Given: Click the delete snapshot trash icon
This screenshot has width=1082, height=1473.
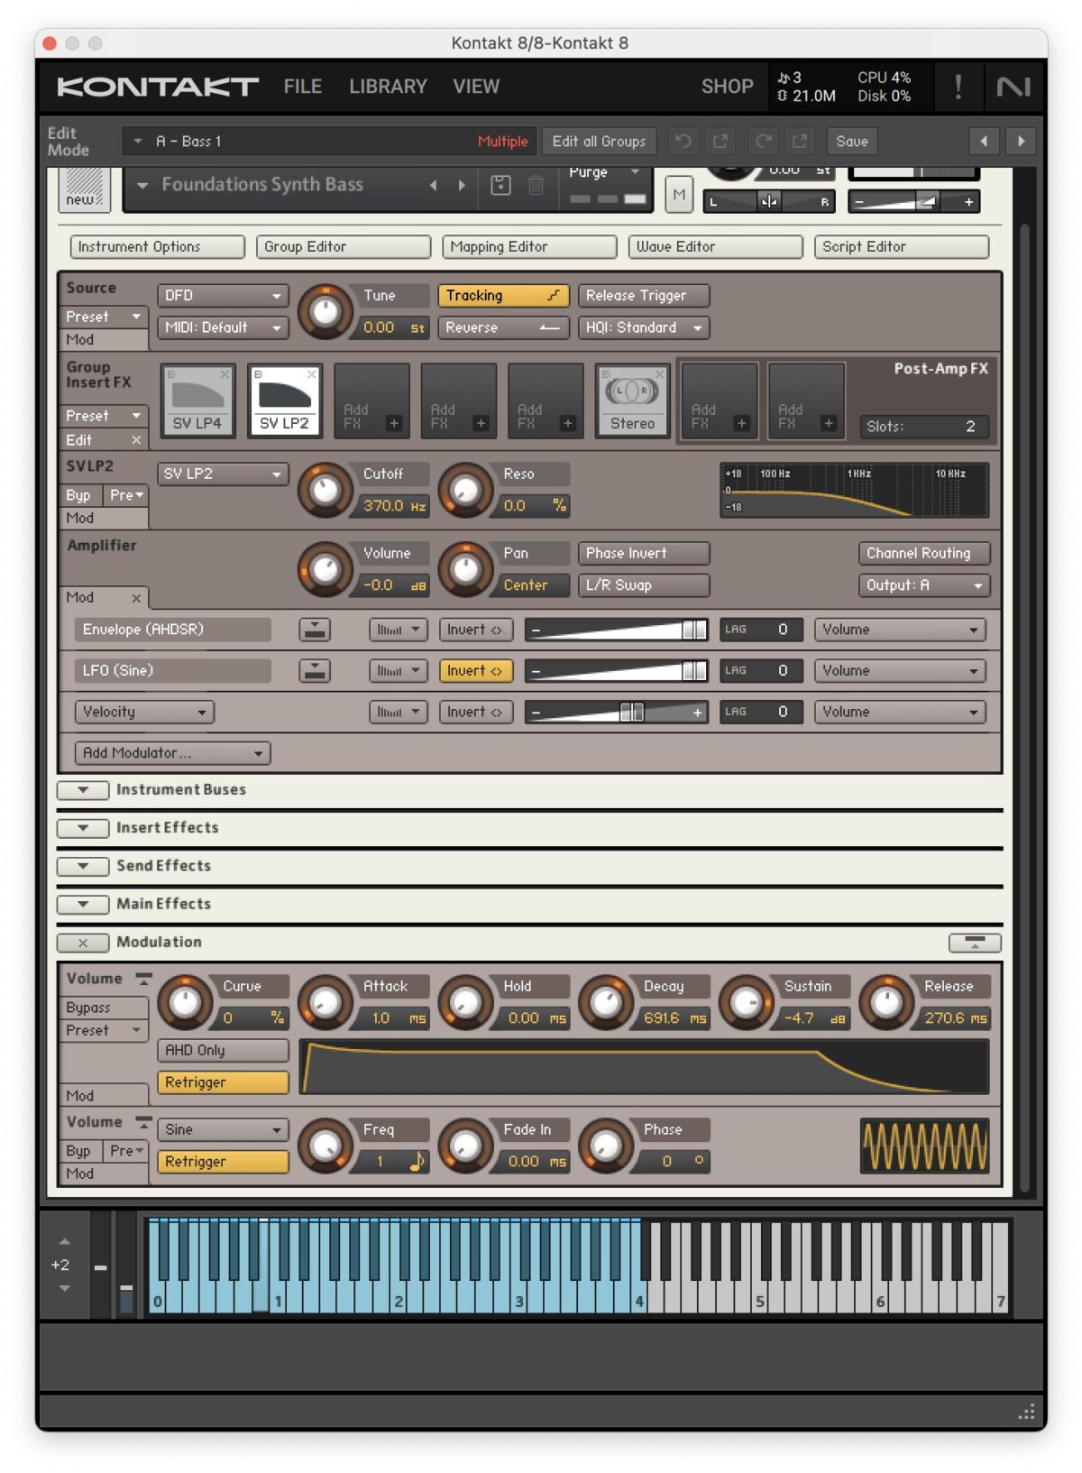Looking at the screenshot, I should click(536, 185).
